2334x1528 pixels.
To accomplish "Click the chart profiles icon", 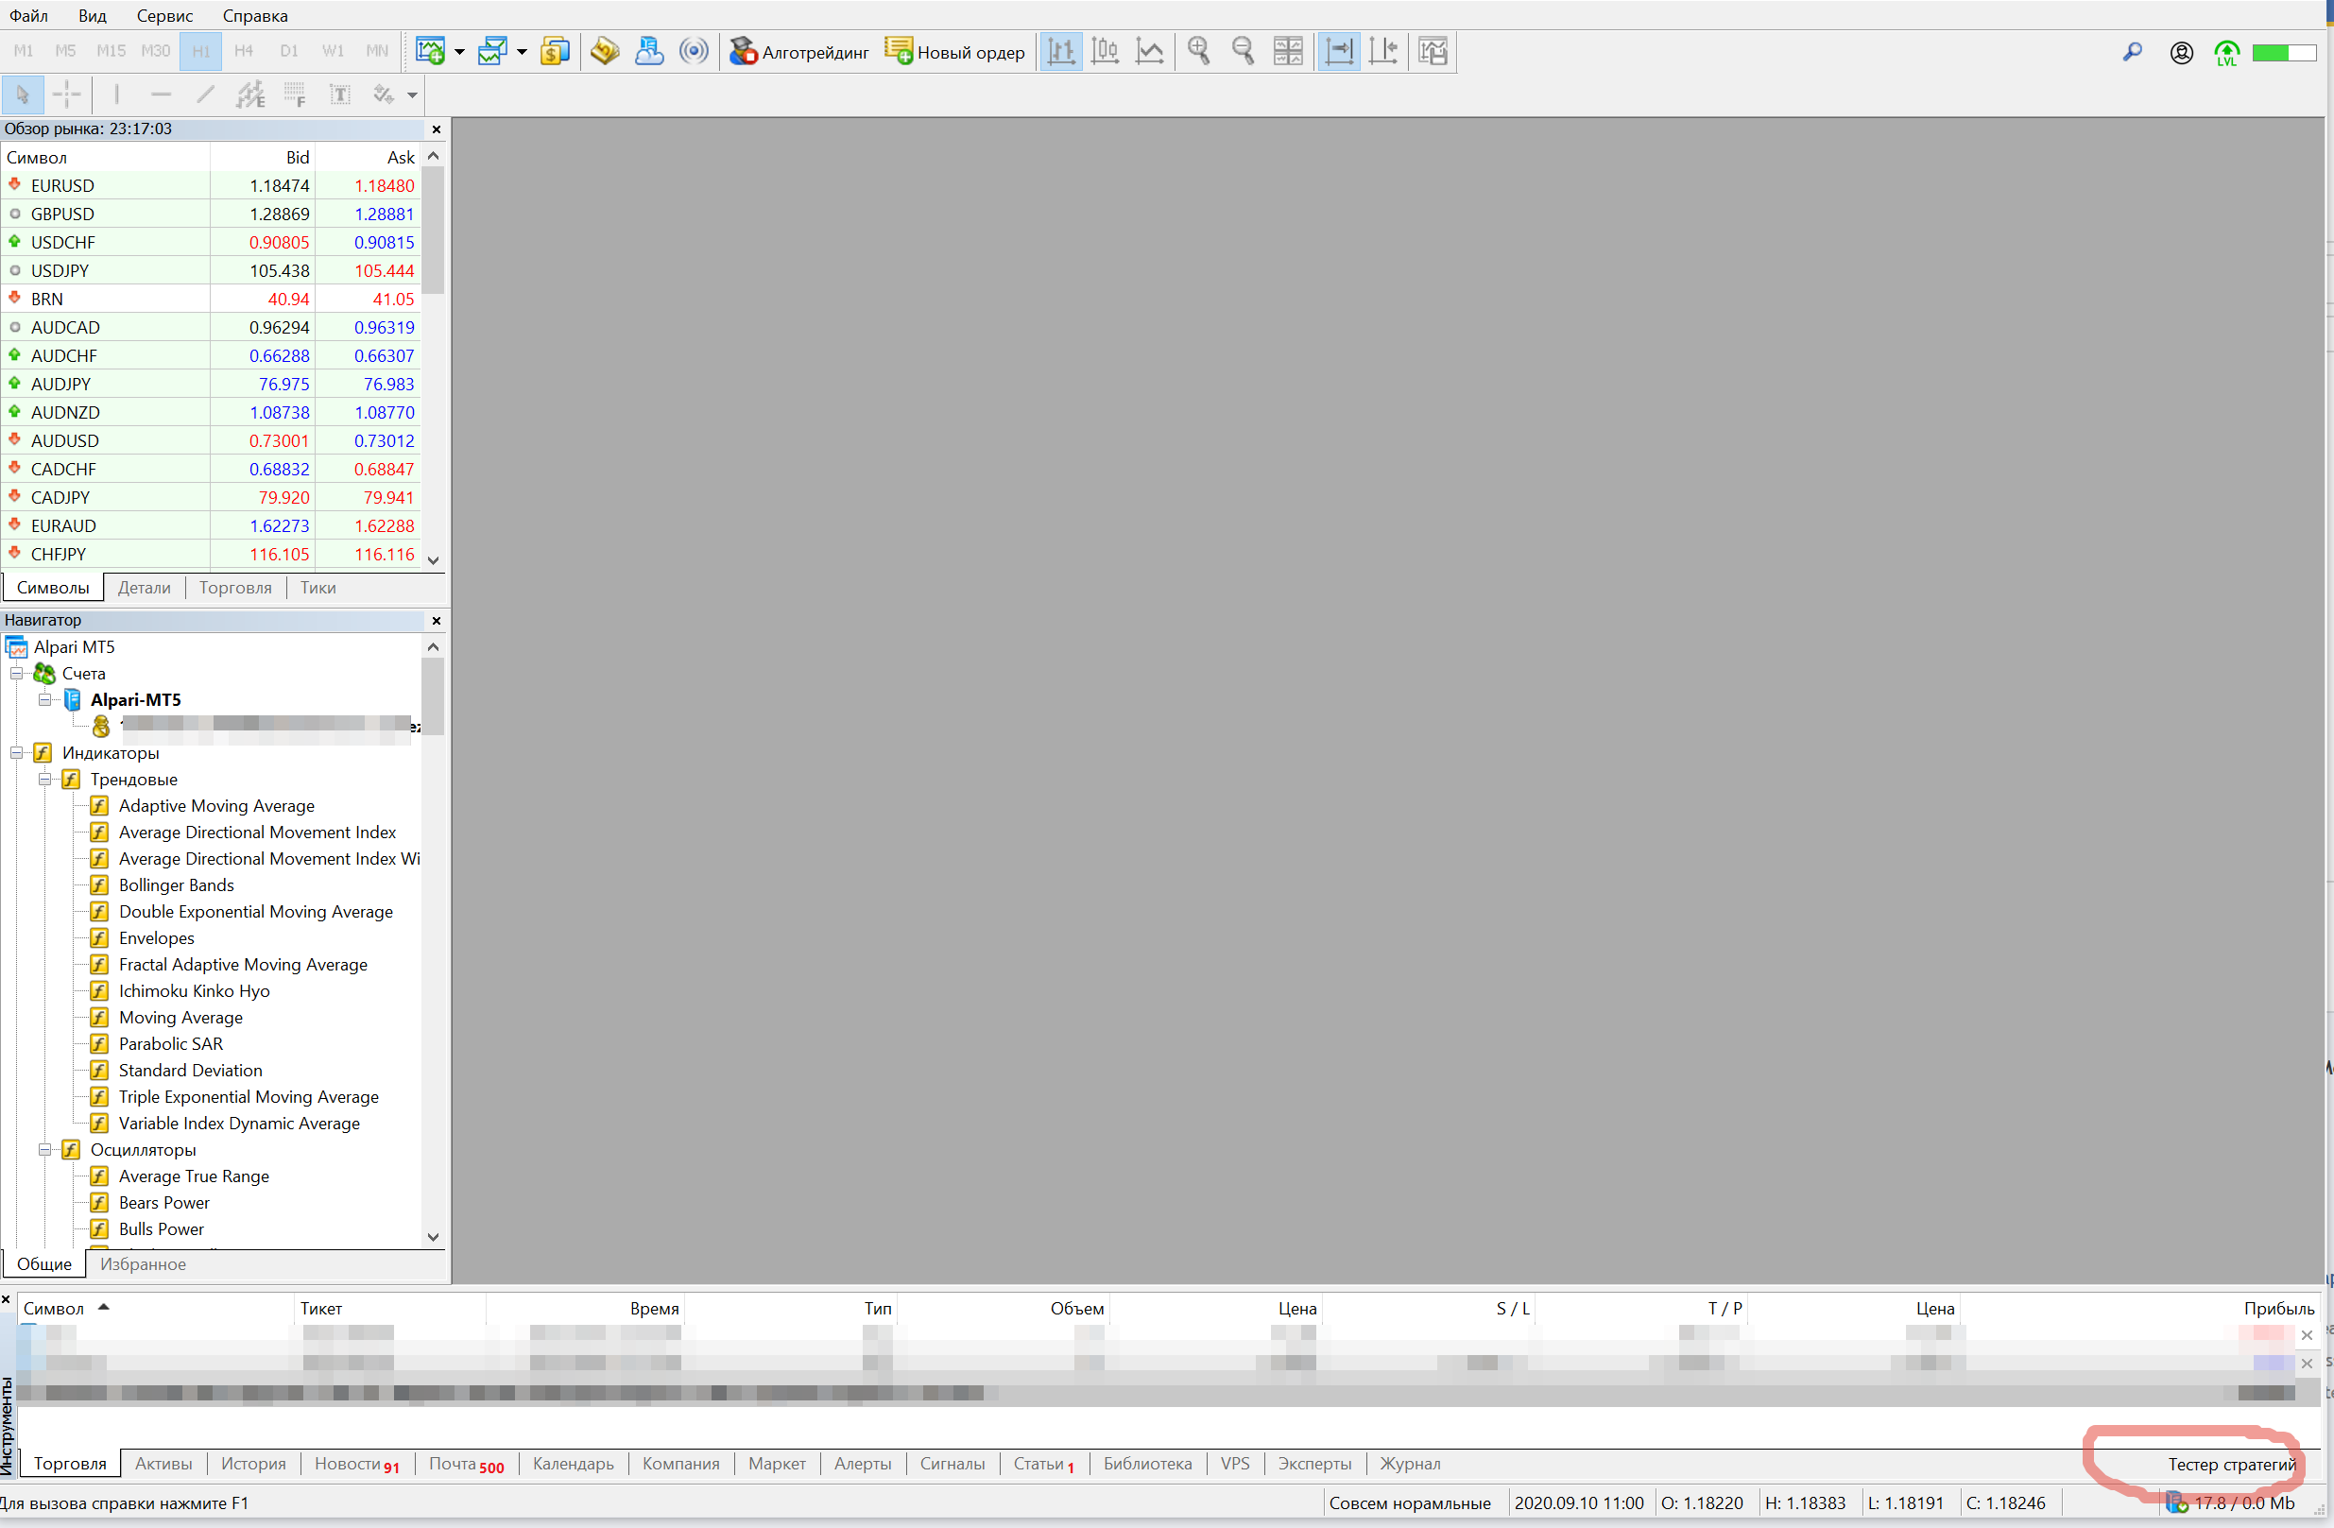I will pos(492,51).
